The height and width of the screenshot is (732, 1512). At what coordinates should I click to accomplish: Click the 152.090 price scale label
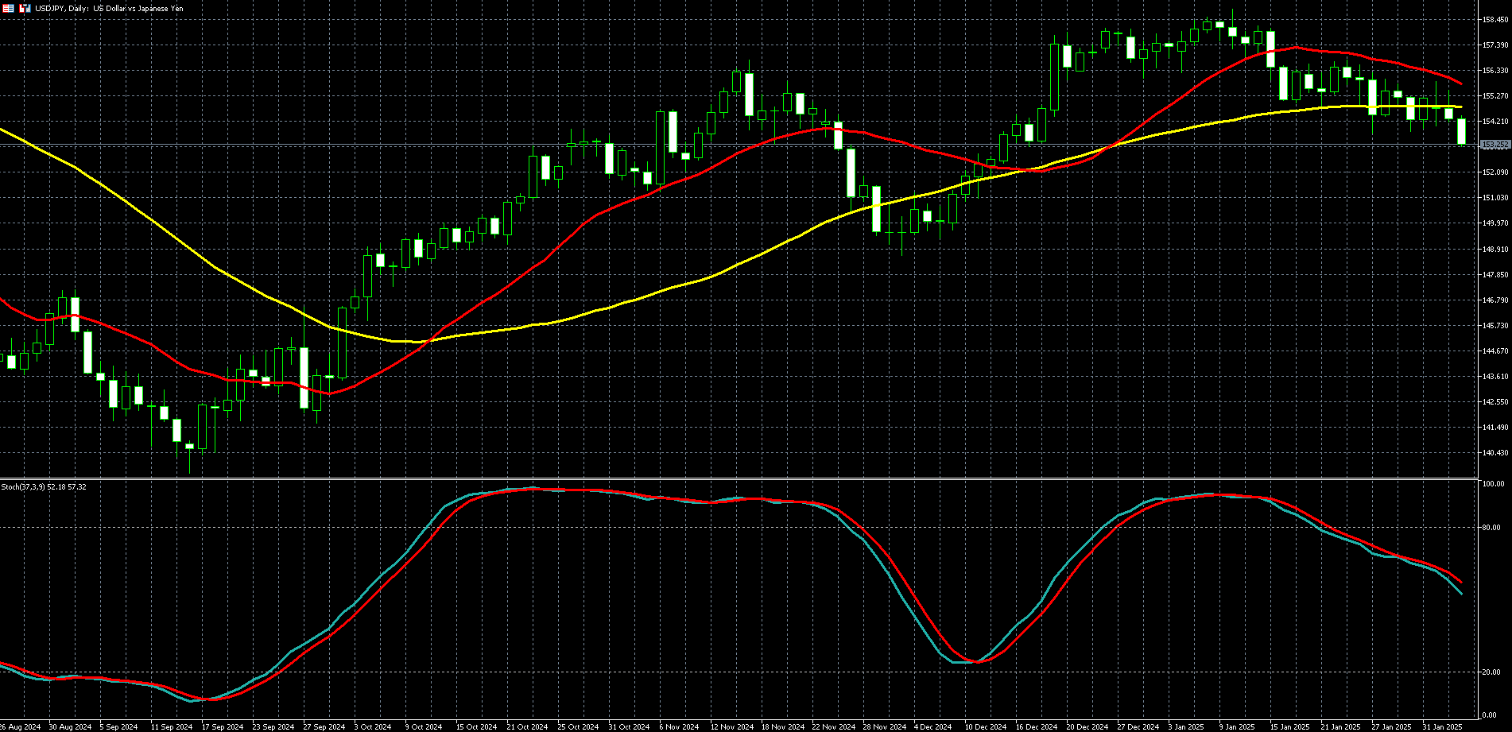point(1495,172)
